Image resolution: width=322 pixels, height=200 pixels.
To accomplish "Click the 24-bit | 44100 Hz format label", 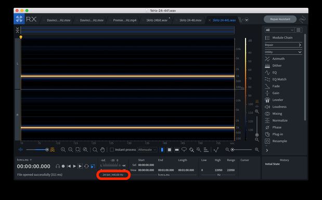I will (113, 175).
